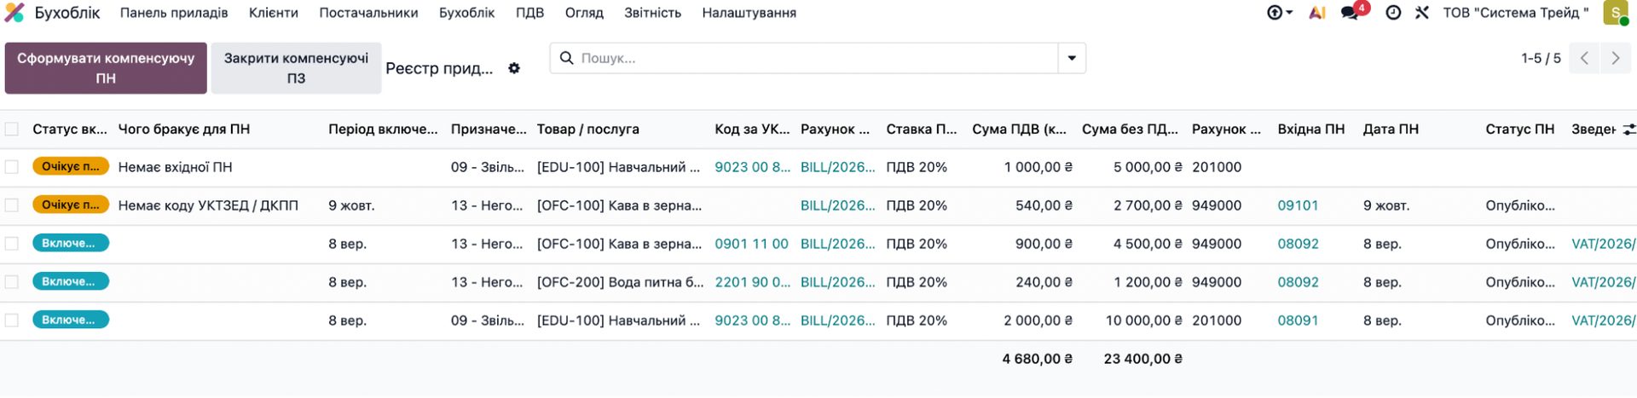Open the create-new plus icon dropdown
The image size is (1637, 398).
(x=1279, y=13)
